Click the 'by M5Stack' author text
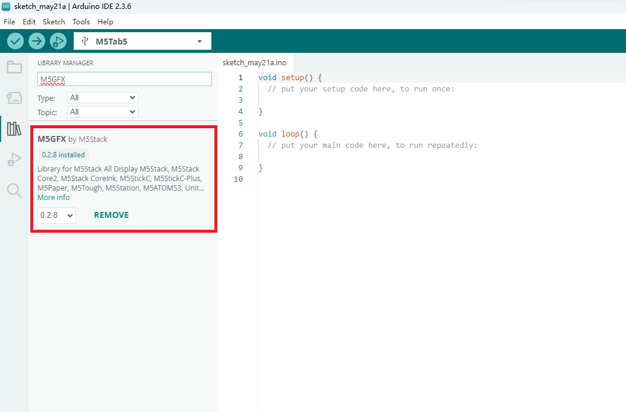Image resolution: width=626 pixels, height=412 pixels. coord(88,139)
